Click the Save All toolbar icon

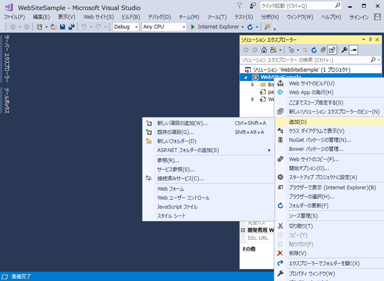click(72, 27)
